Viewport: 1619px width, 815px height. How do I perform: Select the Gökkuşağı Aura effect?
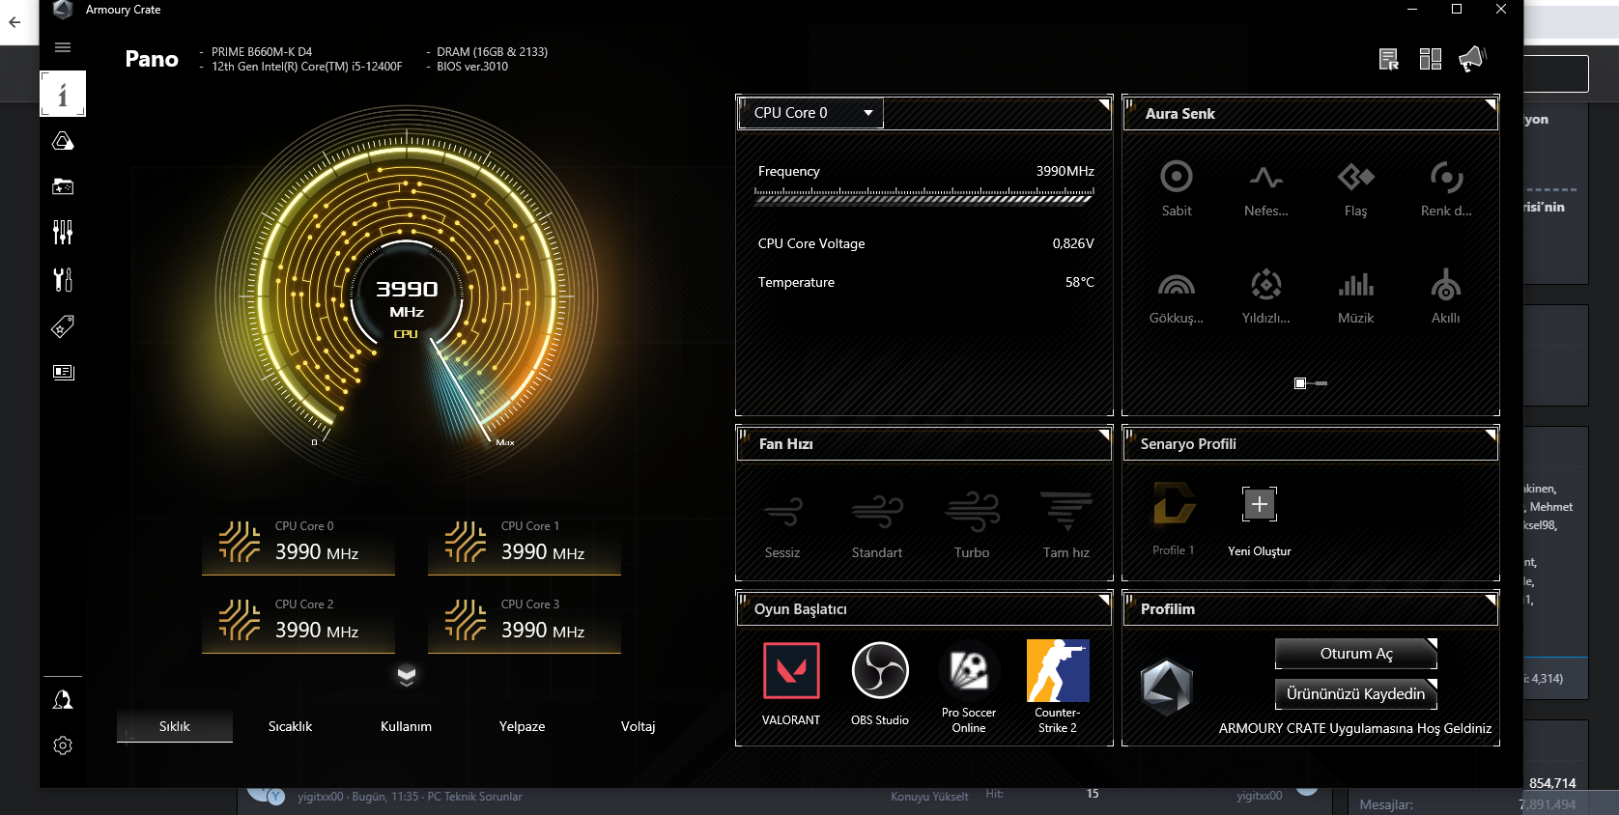click(1177, 296)
